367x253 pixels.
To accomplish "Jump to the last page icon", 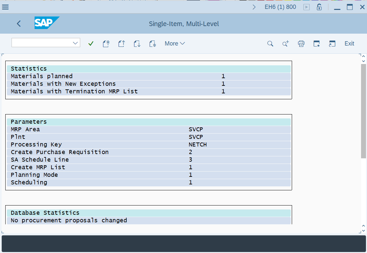I will (152, 43).
